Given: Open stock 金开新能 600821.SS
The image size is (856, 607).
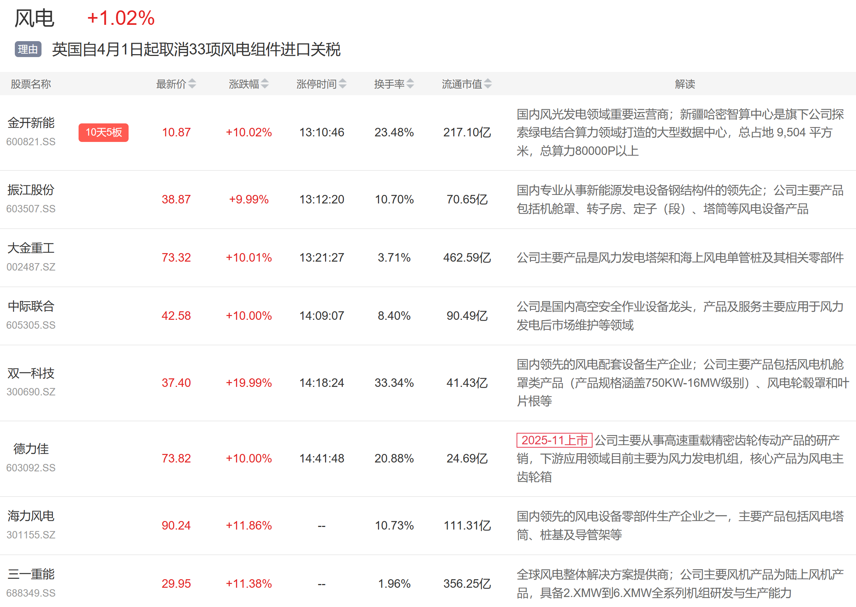Looking at the screenshot, I should point(31,123).
